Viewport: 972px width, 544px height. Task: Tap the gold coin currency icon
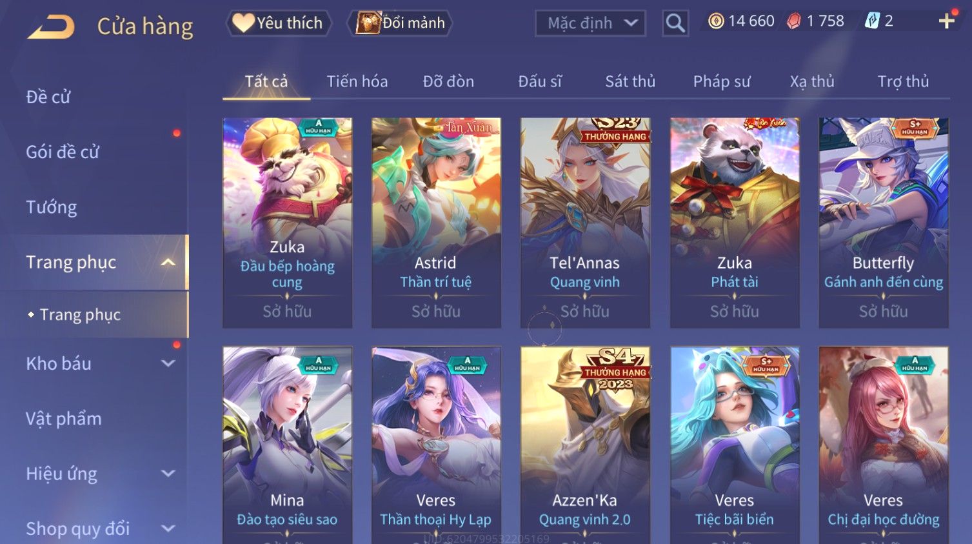tap(716, 21)
